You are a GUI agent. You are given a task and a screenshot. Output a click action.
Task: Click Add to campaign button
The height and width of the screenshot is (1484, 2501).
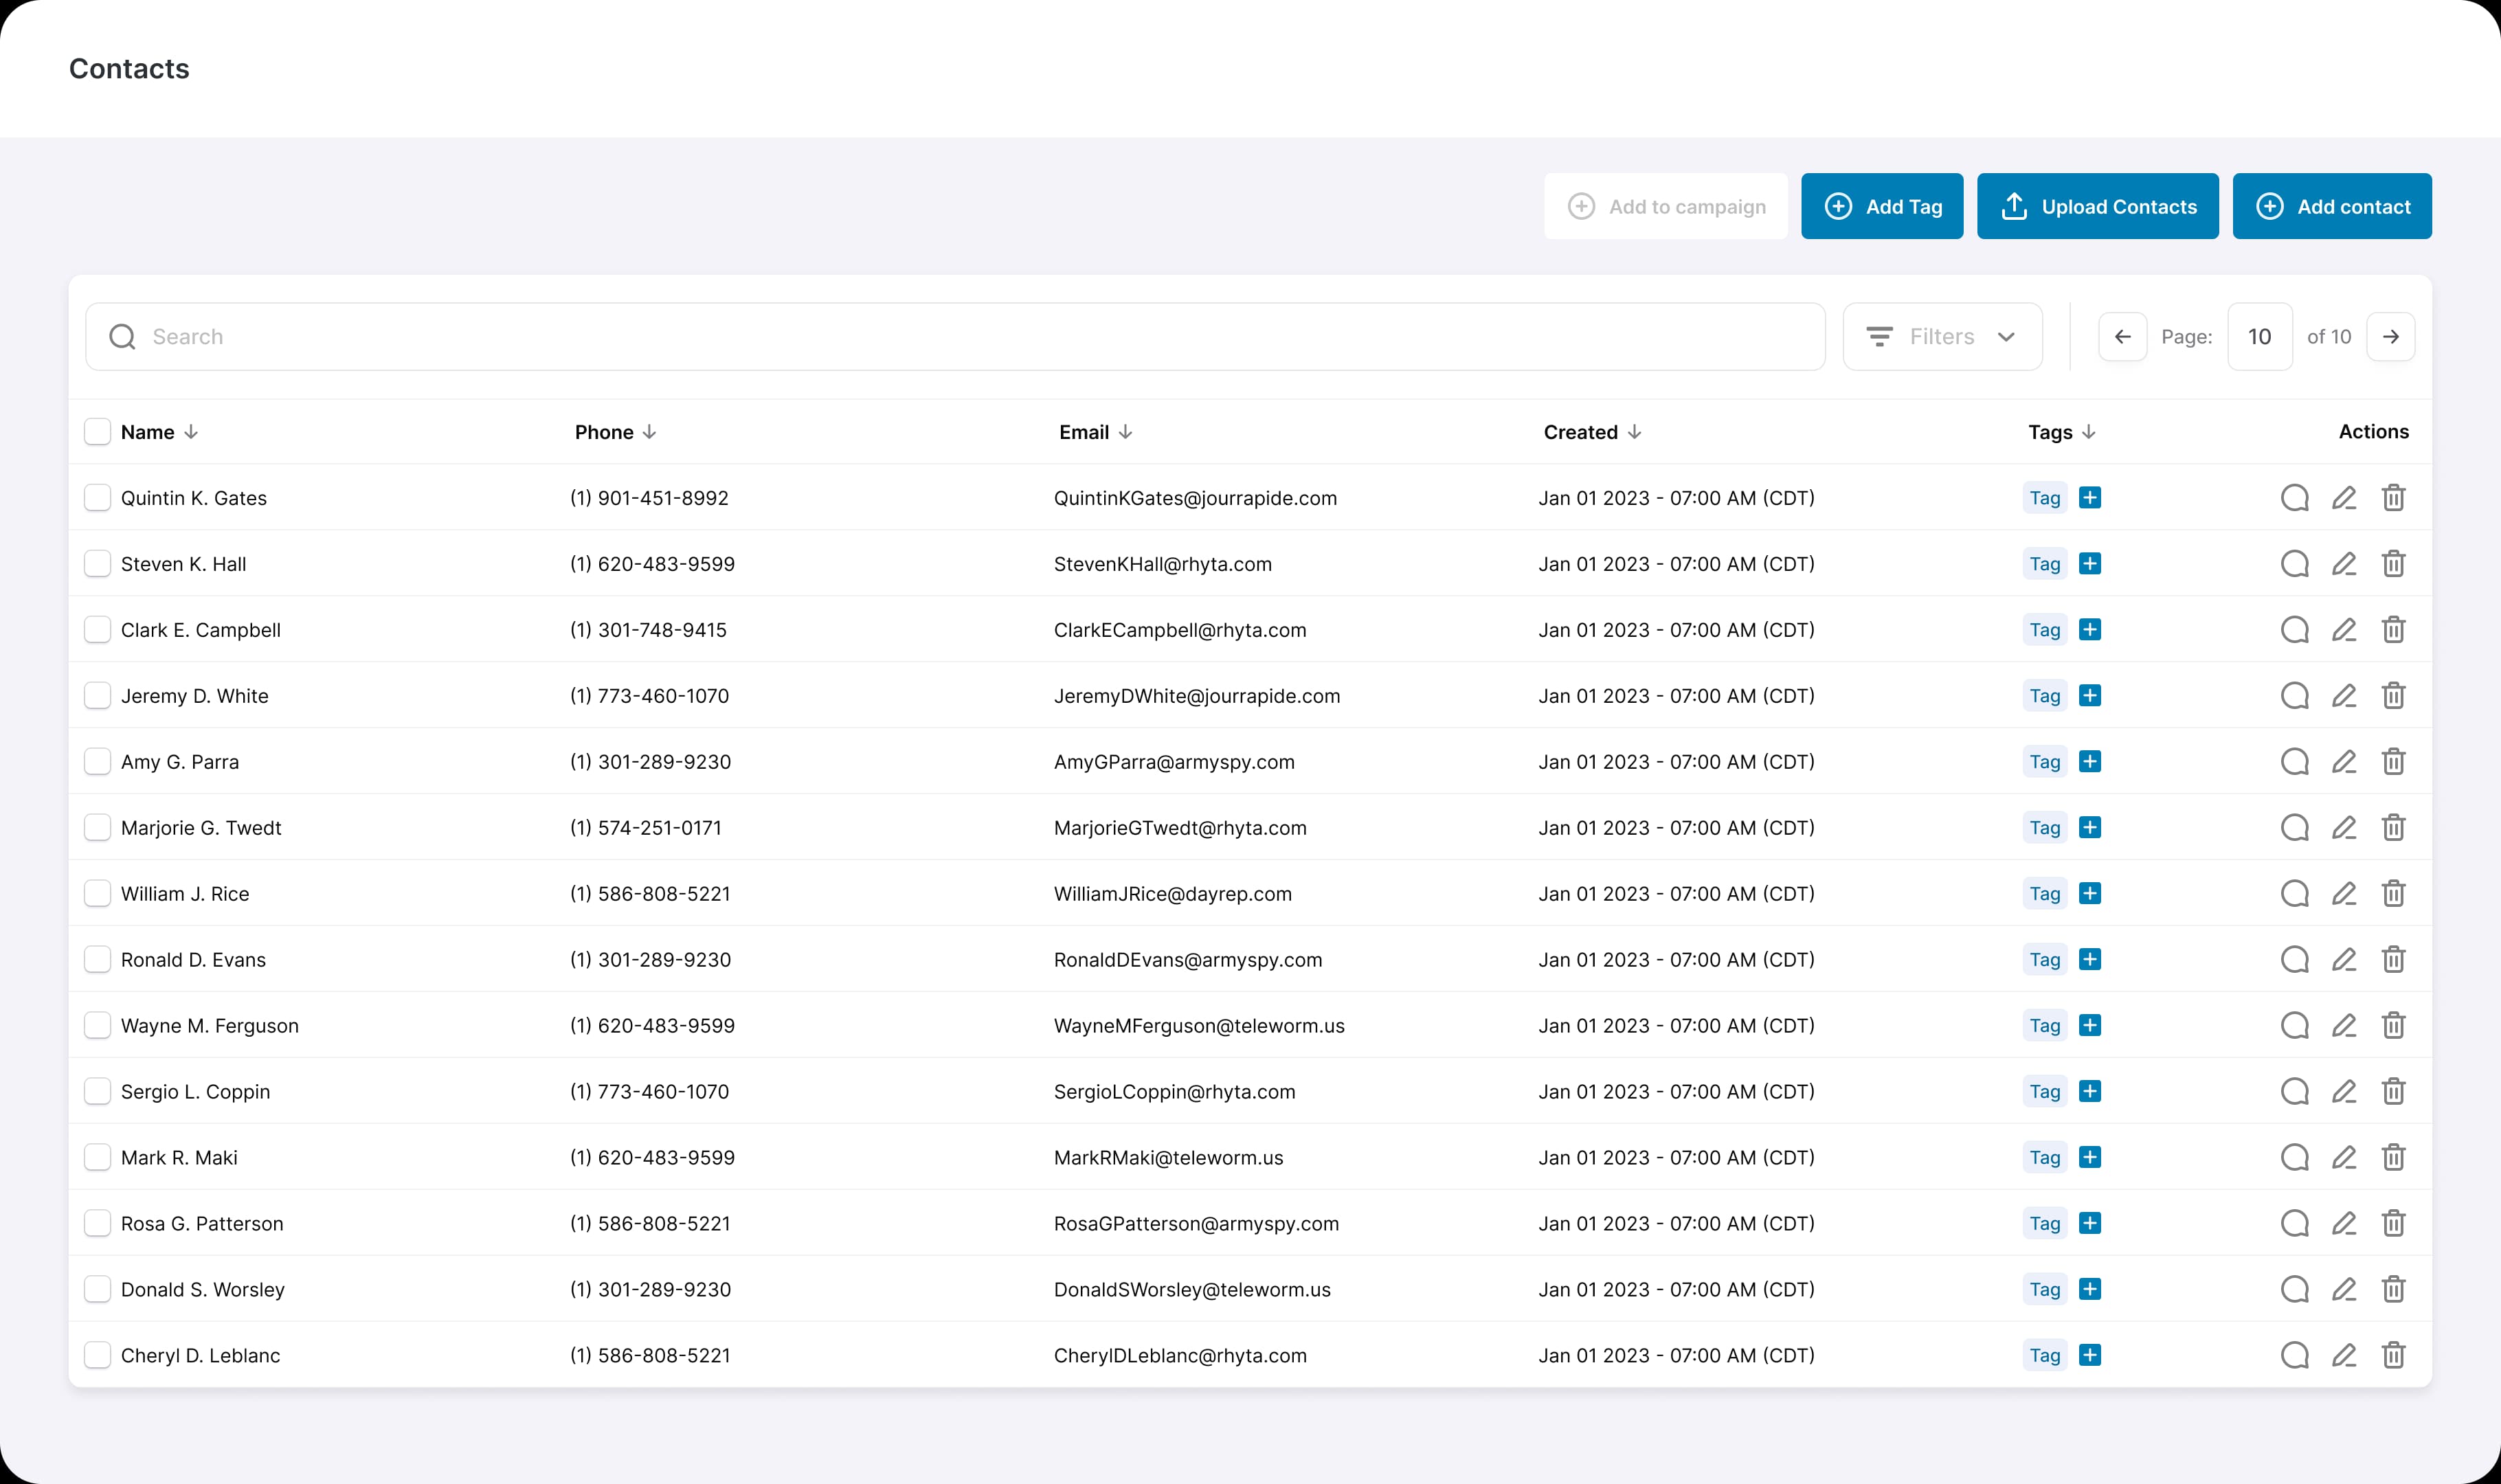point(1666,206)
